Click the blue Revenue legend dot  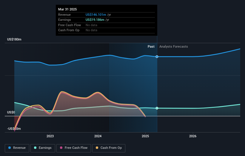tap(10, 148)
